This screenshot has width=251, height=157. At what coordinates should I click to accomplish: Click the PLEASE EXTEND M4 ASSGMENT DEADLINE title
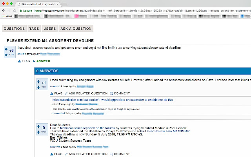[50, 41]
